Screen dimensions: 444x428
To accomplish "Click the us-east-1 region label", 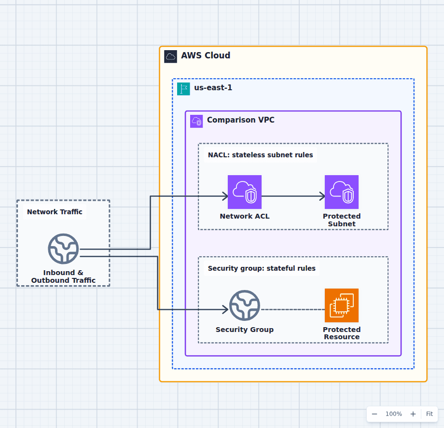I will [213, 88].
